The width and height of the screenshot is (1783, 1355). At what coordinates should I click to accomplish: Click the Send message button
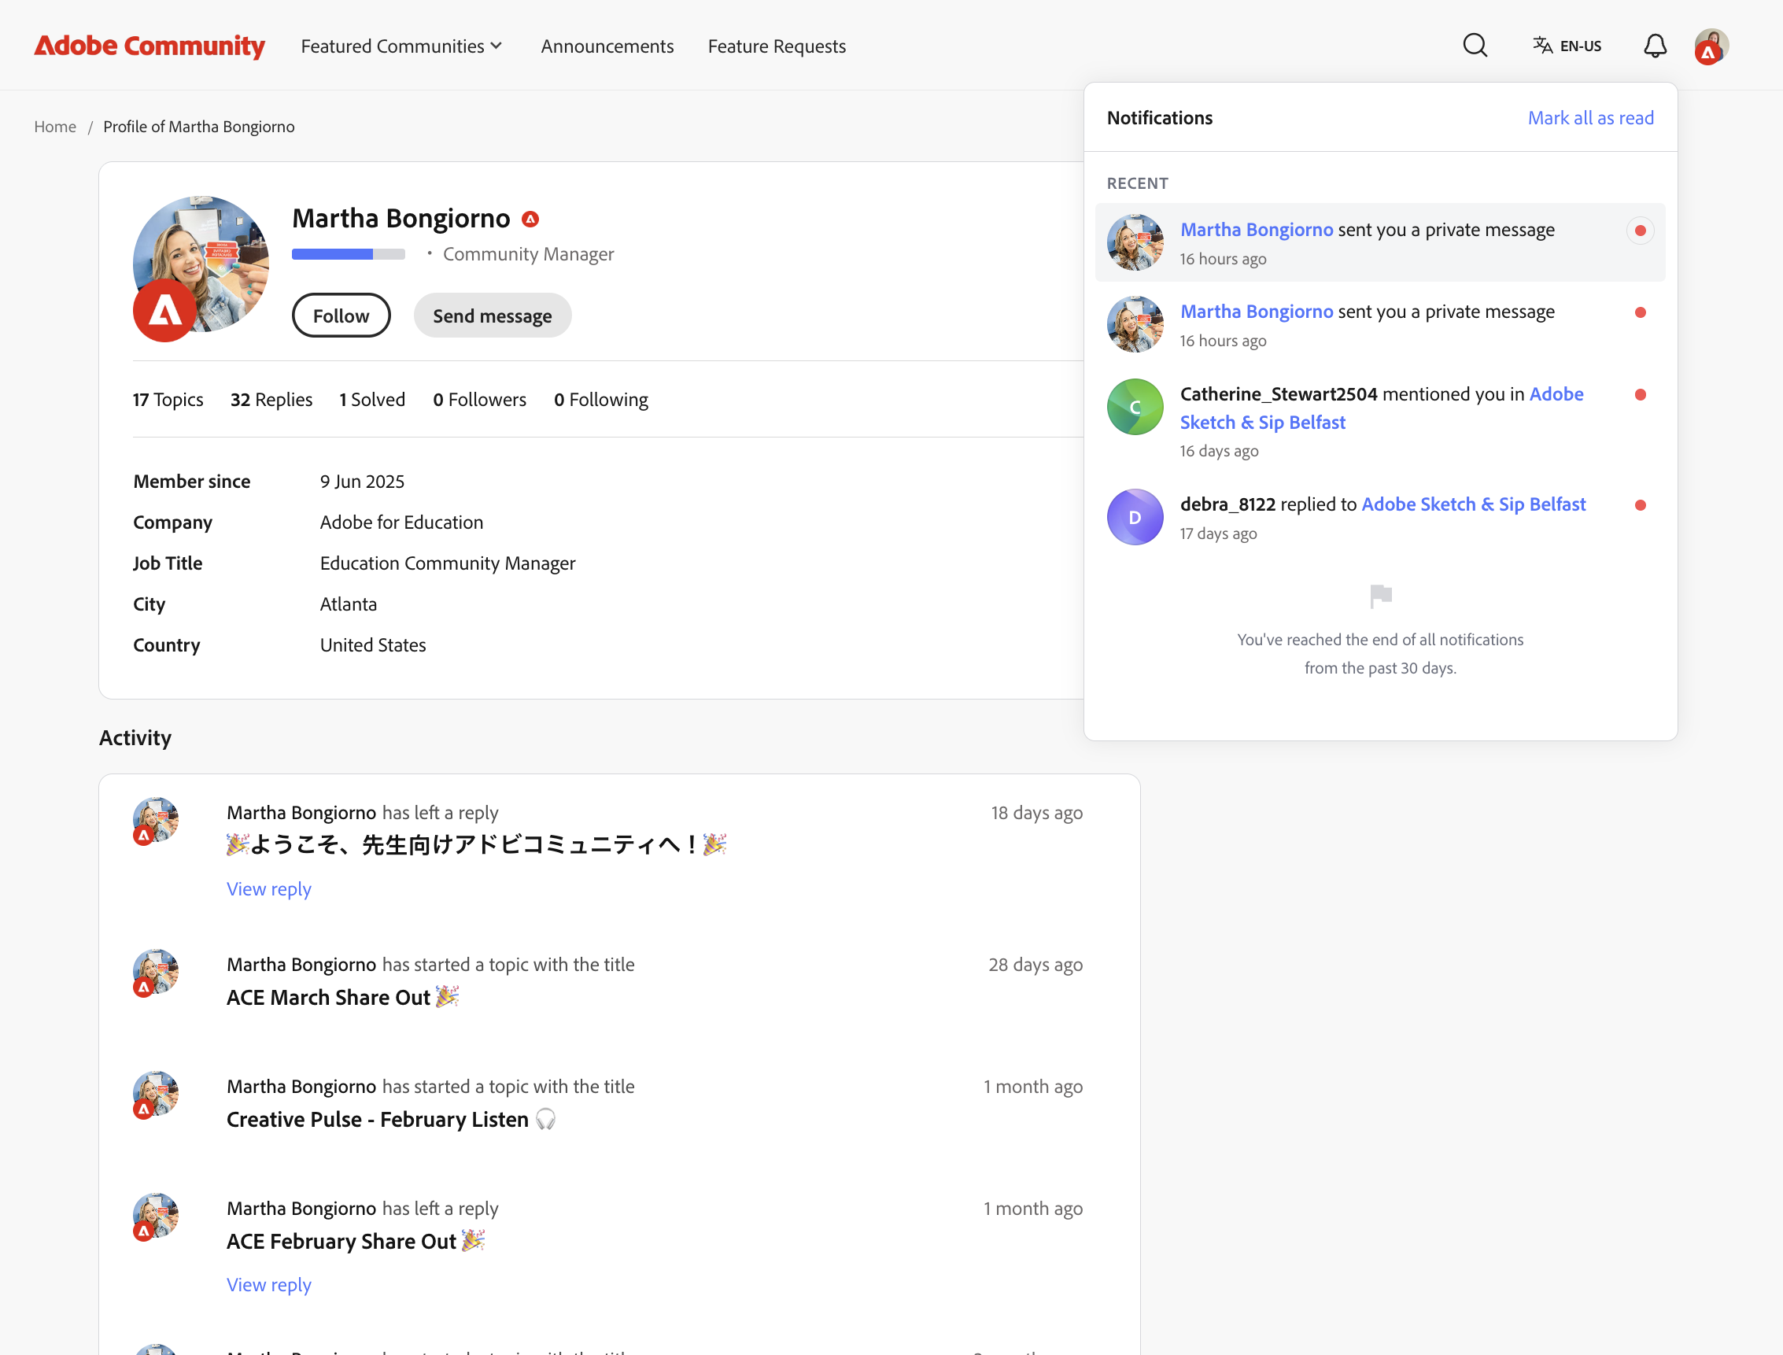[x=493, y=316]
